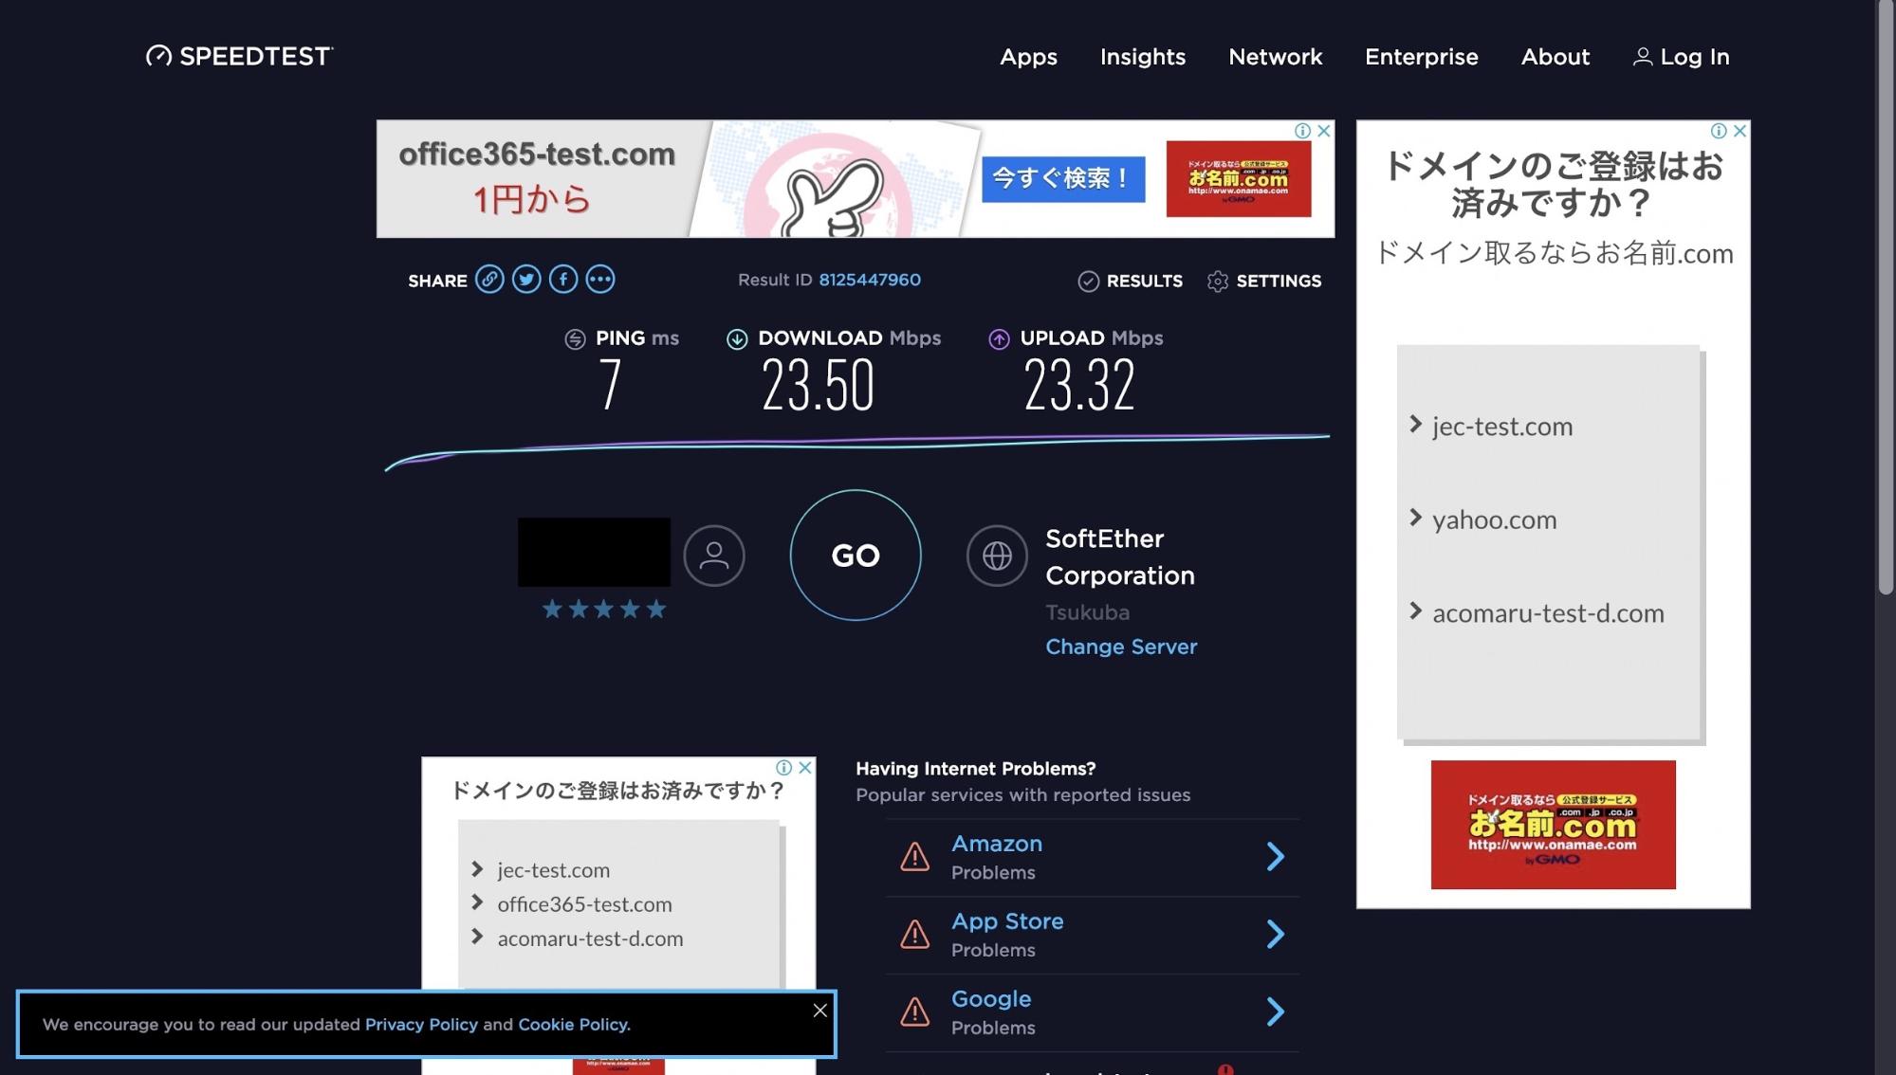Click the Result ID 8125447960 link

tap(869, 279)
